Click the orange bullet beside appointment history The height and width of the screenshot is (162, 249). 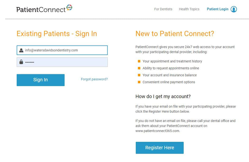tap(139, 61)
